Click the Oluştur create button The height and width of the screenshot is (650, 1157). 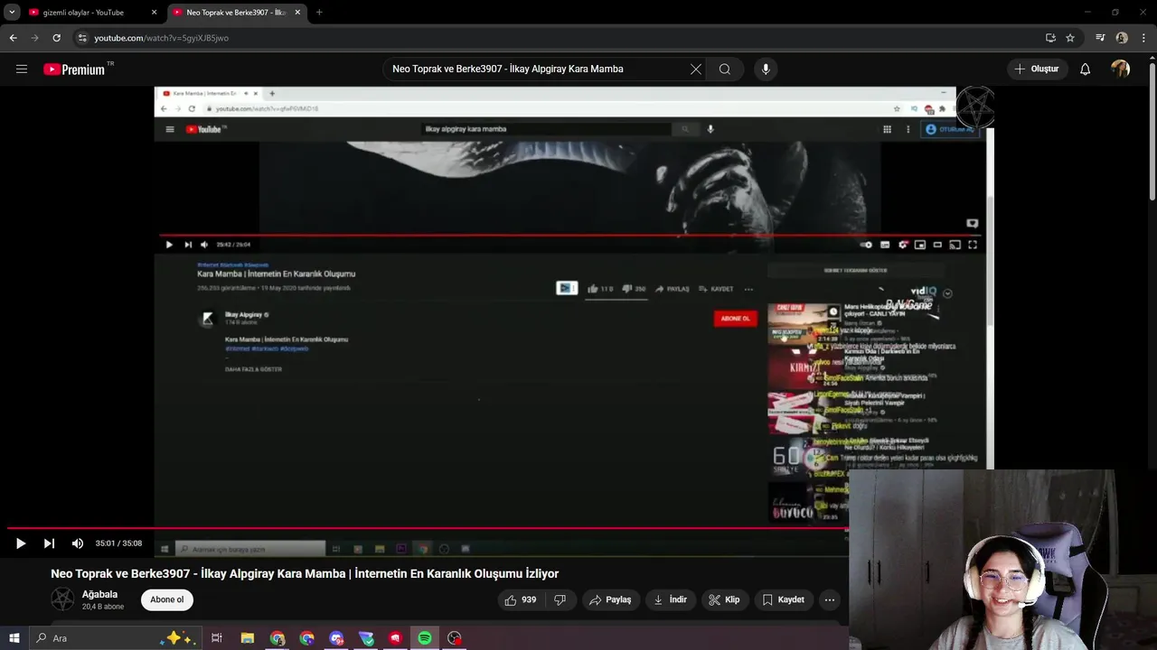coord(1038,69)
